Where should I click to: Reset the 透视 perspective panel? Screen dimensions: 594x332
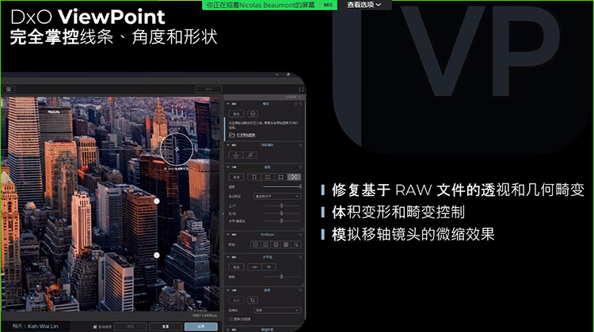(x=300, y=167)
